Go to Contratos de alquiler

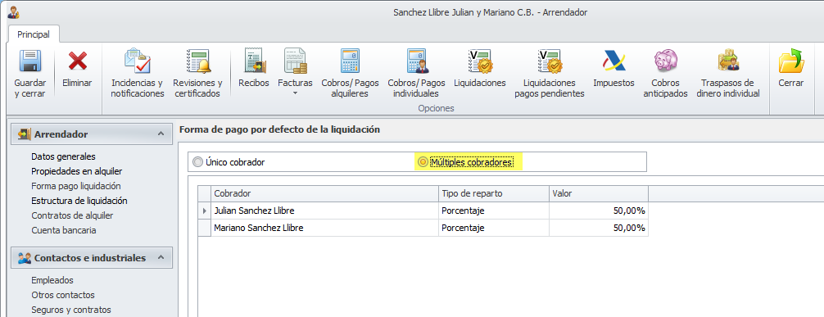(72, 215)
